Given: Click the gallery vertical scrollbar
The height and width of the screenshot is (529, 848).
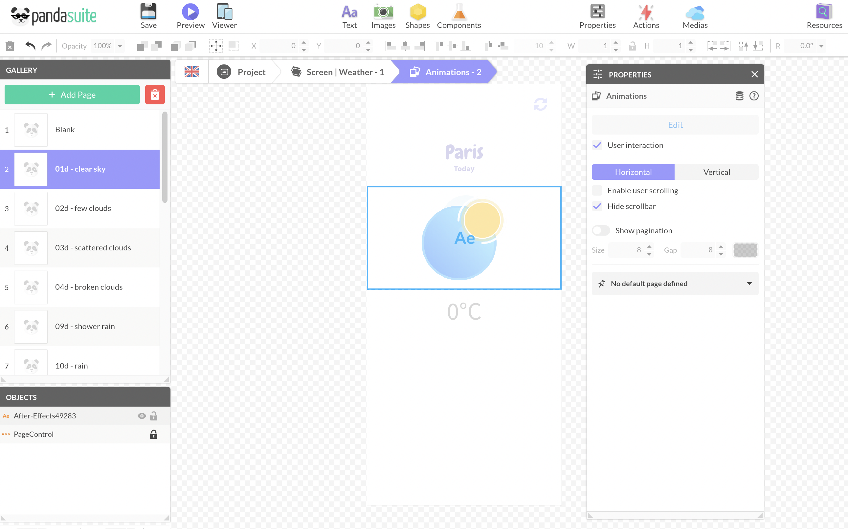Looking at the screenshot, I should click(165, 157).
